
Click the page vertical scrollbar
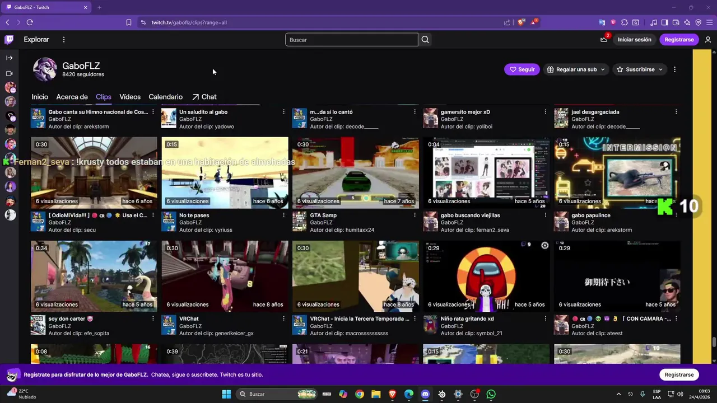coord(714,341)
